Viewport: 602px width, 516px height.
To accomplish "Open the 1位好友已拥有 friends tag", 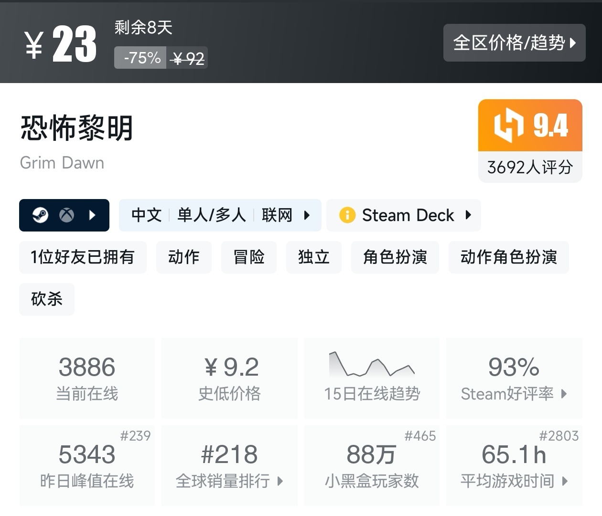I will point(83,257).
